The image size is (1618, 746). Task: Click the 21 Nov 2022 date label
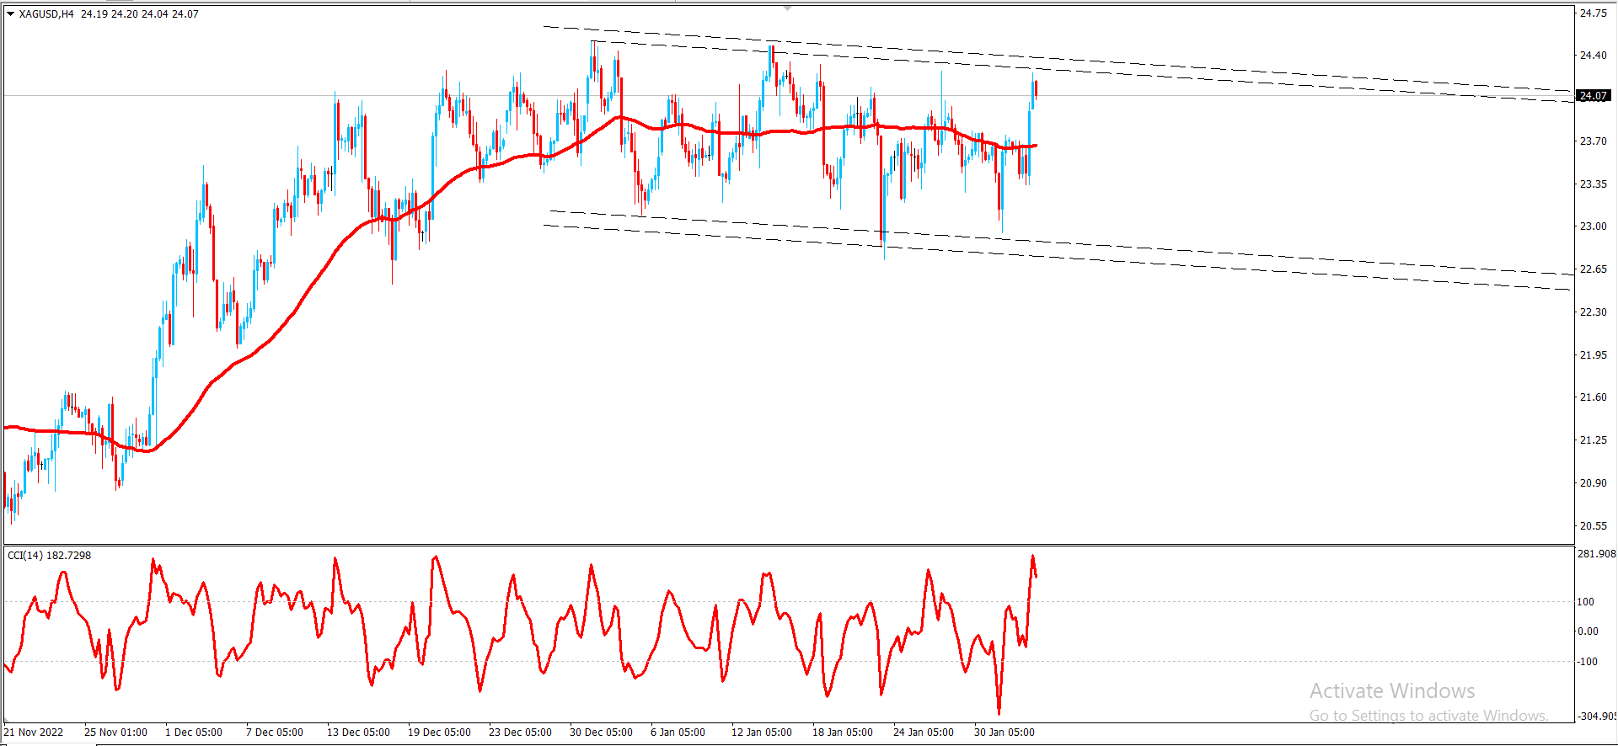(34, 733)
